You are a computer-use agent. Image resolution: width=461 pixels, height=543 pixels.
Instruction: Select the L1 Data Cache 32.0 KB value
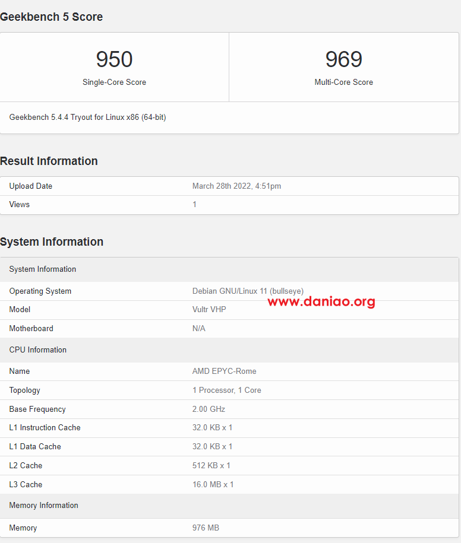(213, 447)
